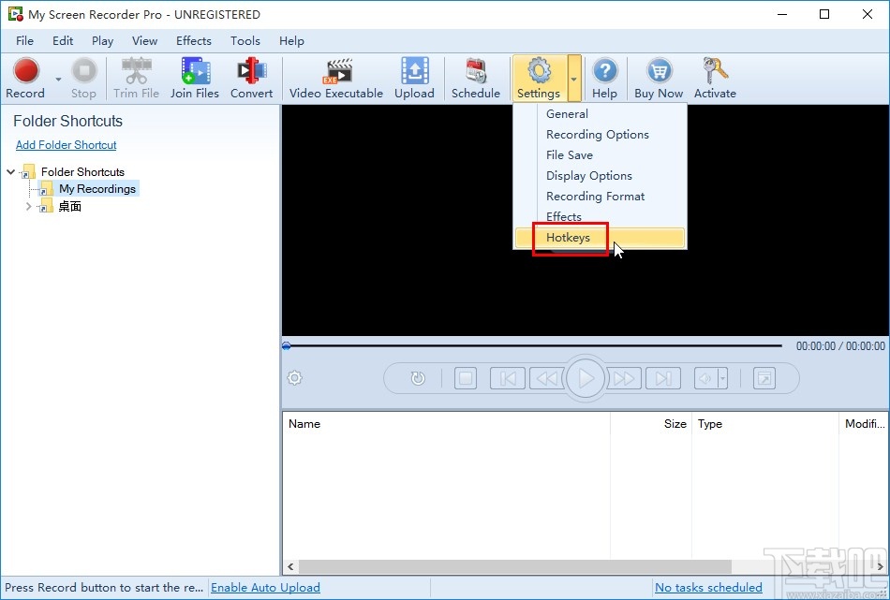Click the Enable Auto Upload link

tap(265, 588)
